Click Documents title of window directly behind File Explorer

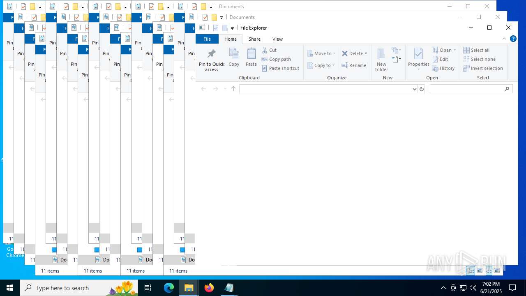pos(242,17)
